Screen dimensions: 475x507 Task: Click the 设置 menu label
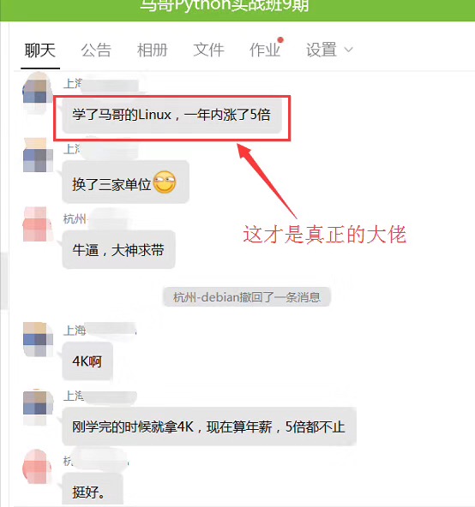pos(322,51)
